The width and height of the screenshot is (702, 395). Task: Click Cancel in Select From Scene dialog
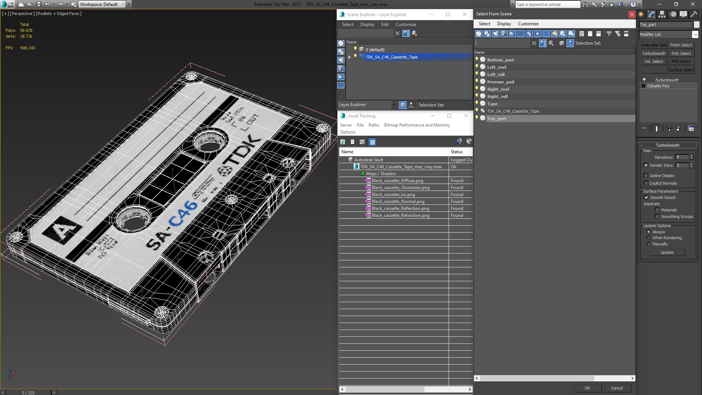click(x=617, y=388)
